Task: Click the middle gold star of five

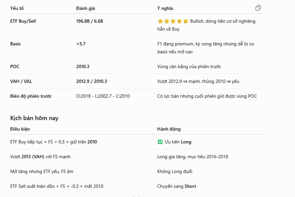Action: point(173,21)
